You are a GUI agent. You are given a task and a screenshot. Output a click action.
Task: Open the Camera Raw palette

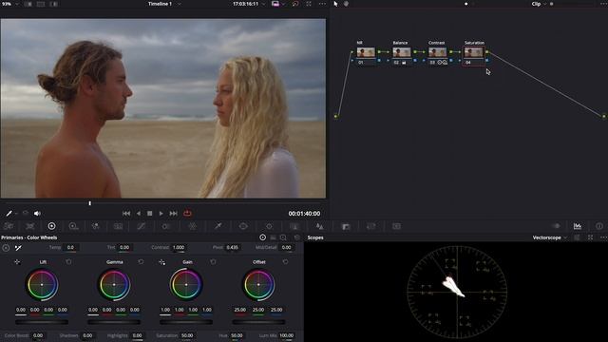click(9, 226)
